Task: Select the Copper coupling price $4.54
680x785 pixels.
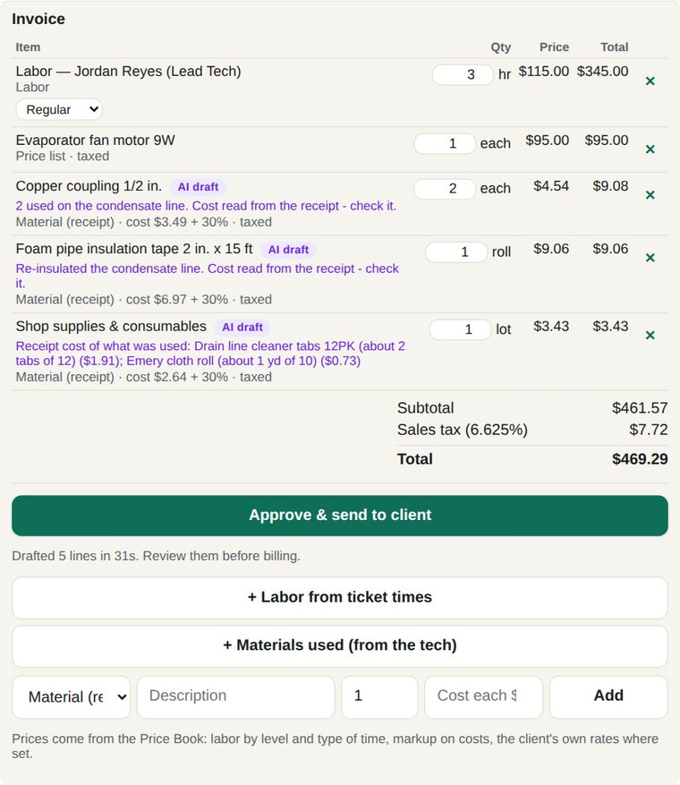Action: click(551, 186)
